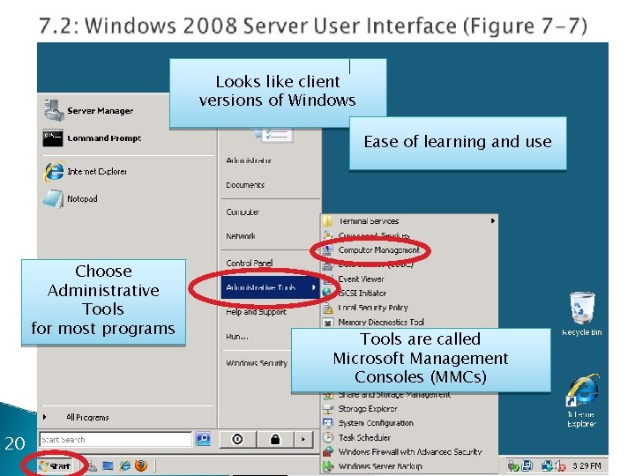
Task: Open Documents from Start menu
Action: [x=245, y=185]
